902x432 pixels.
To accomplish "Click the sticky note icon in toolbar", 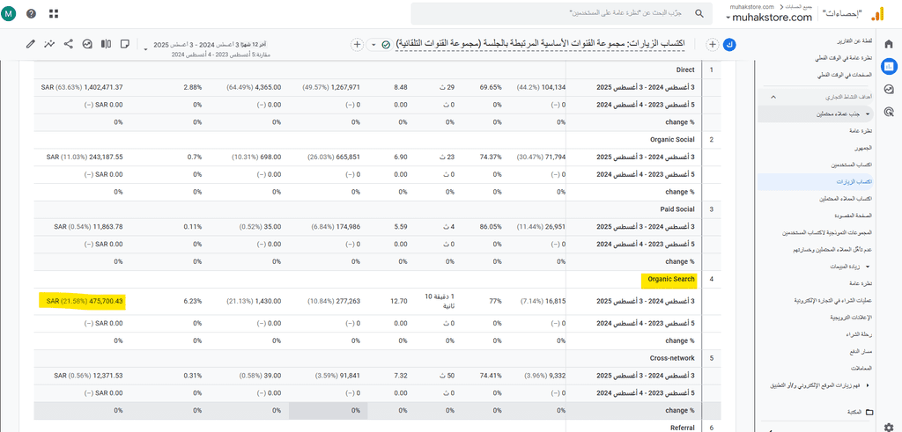I will 125,44.
